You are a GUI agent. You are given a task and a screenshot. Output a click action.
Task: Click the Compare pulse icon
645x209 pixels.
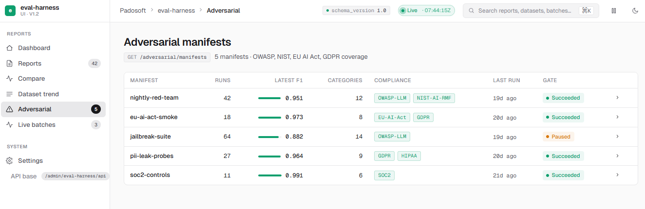[9, 79]
